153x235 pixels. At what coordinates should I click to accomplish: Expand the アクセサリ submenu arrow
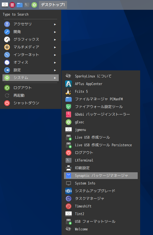[55, 24]
